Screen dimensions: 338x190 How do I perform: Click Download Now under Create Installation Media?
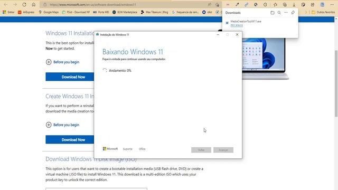coord(70,140)
